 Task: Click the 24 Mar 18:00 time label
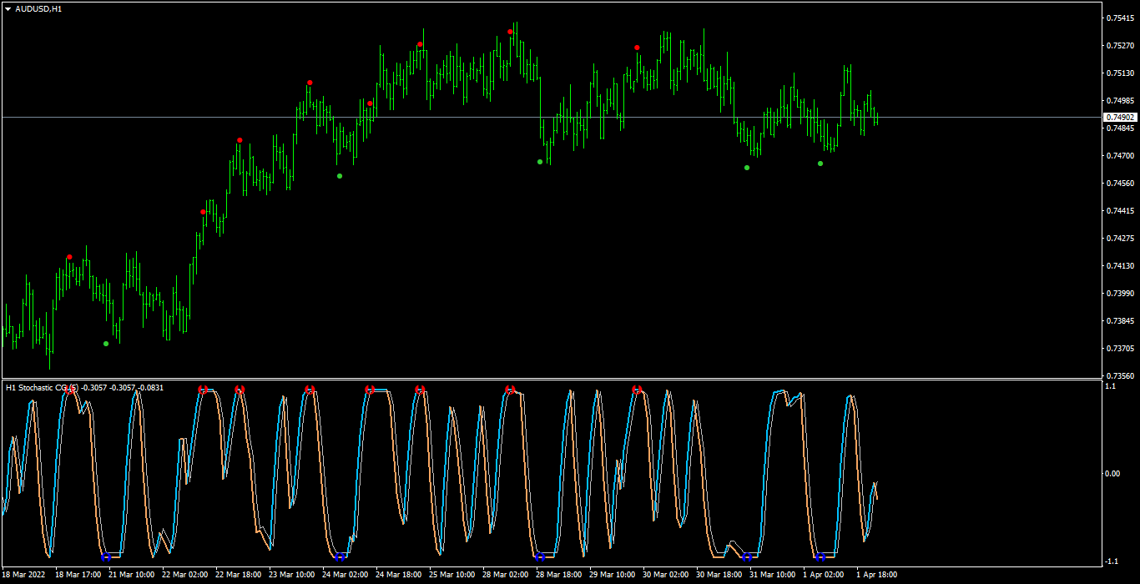[x=399, y=575]
